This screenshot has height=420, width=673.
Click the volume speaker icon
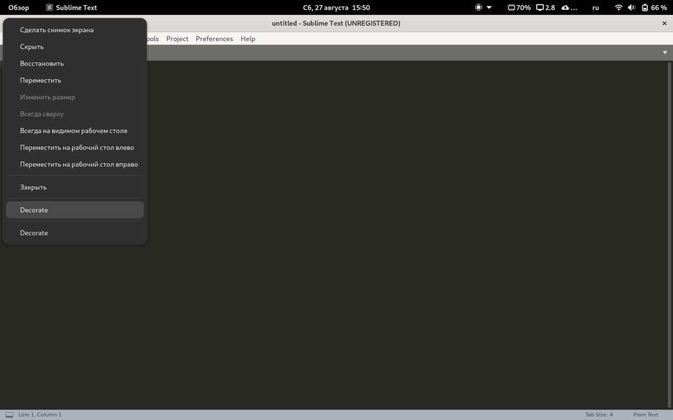pos(632,8)
